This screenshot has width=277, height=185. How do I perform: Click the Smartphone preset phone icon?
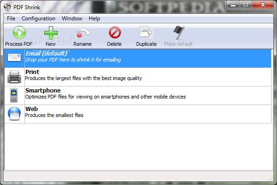[x=14, y=95]
